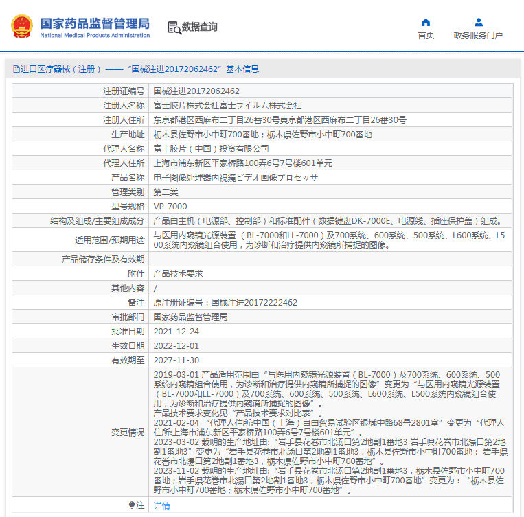Image resolution: width=524 pixels, height=517 pixels.
Task: Click expiry date 2027-11-30
Action: (x=176, y=360)
